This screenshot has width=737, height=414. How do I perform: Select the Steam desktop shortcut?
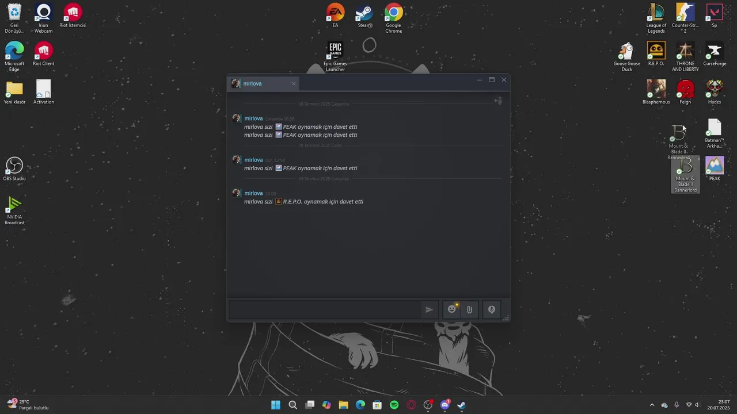coord(364,16)
